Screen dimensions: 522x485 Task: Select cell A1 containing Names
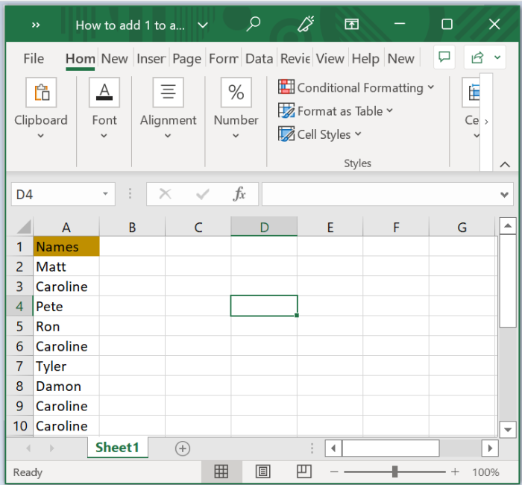tap(66, 246)
